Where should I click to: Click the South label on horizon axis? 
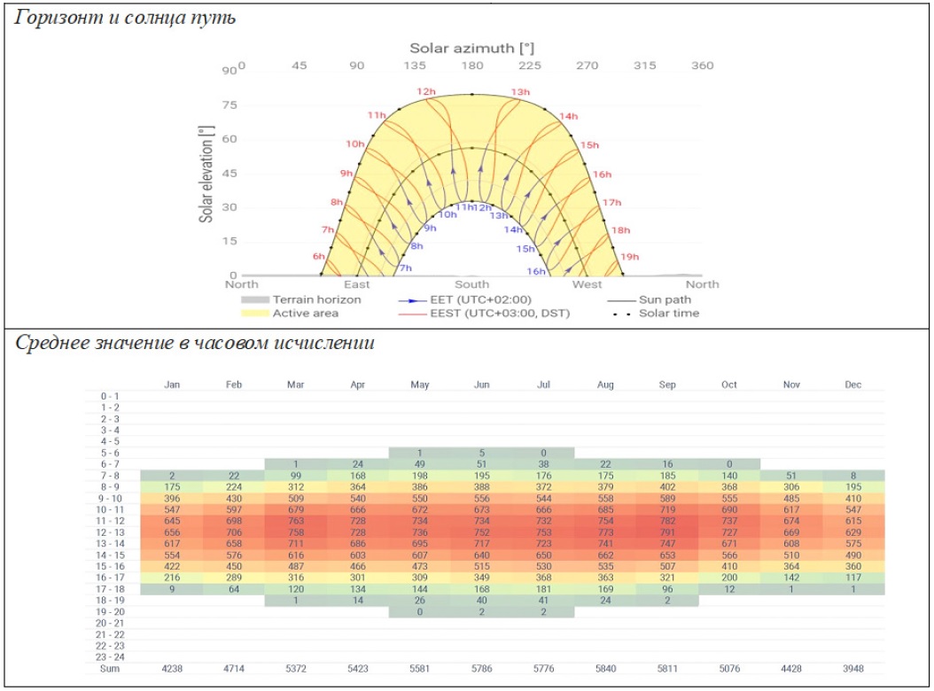(471, 284)
